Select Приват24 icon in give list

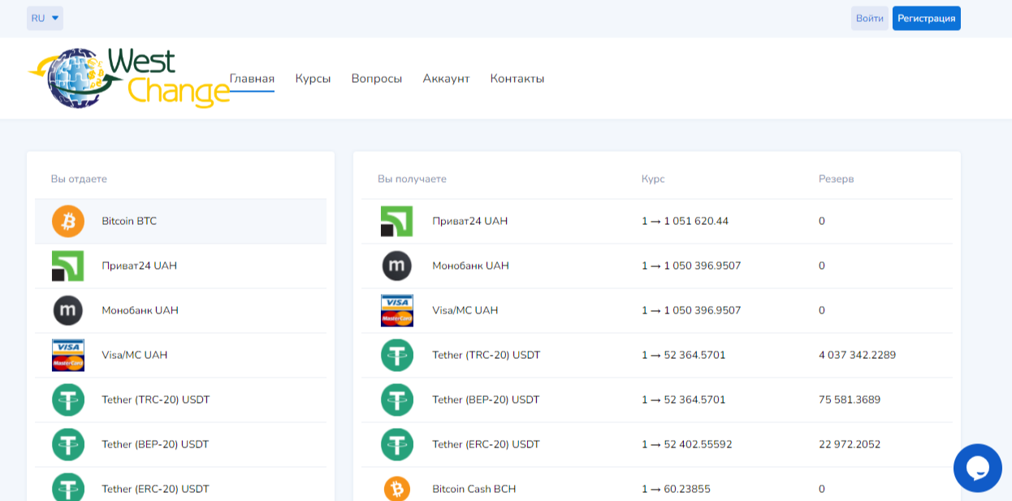pos(68,266)
